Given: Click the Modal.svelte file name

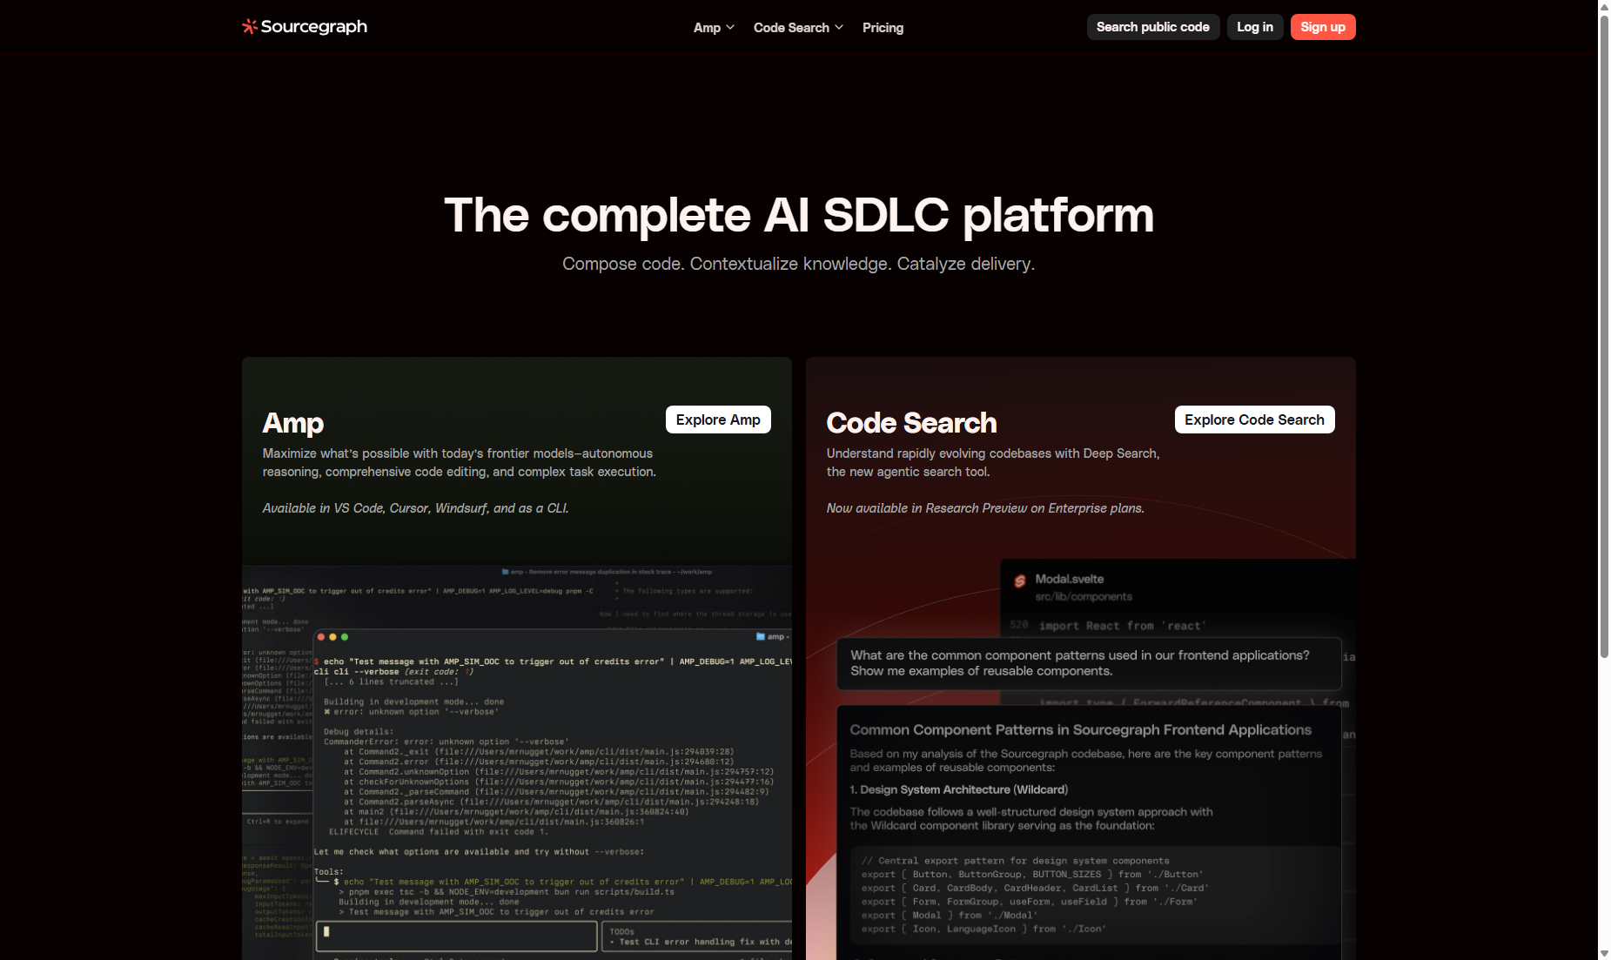Looking at the screenshot, I should tap(1069, 579).
